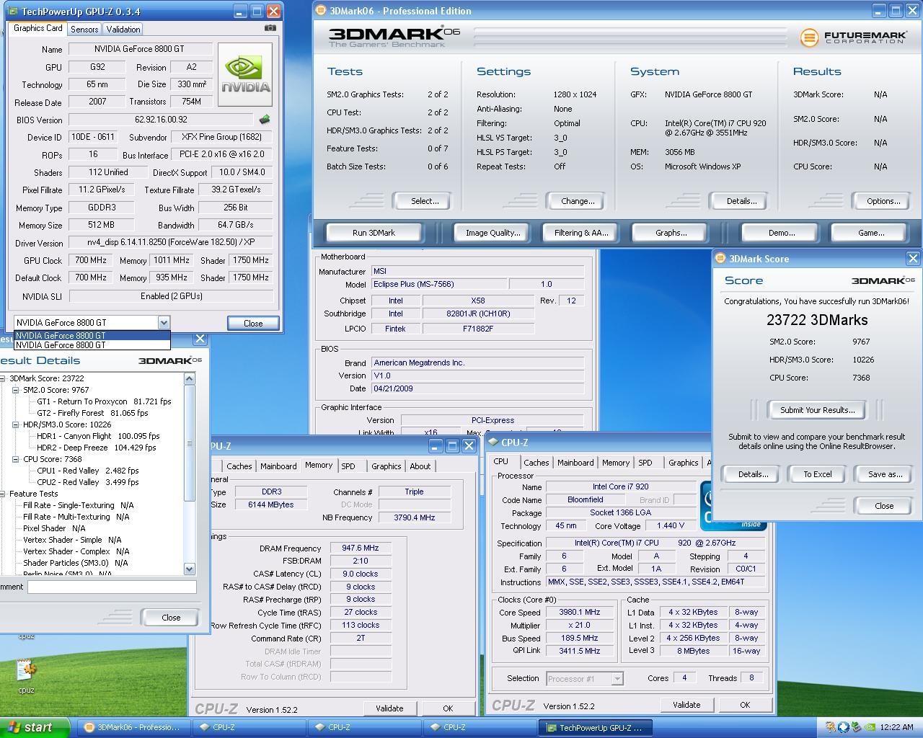The height and width of the screenshot is (738, 923).
Task: Click Details... under the System section
Action: coord(741,201)
